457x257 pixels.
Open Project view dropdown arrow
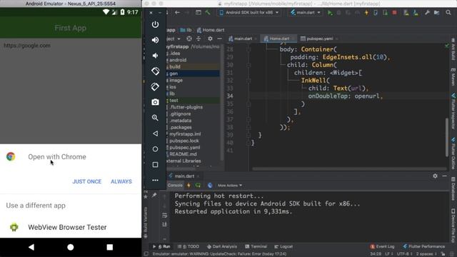click(179, 39)
